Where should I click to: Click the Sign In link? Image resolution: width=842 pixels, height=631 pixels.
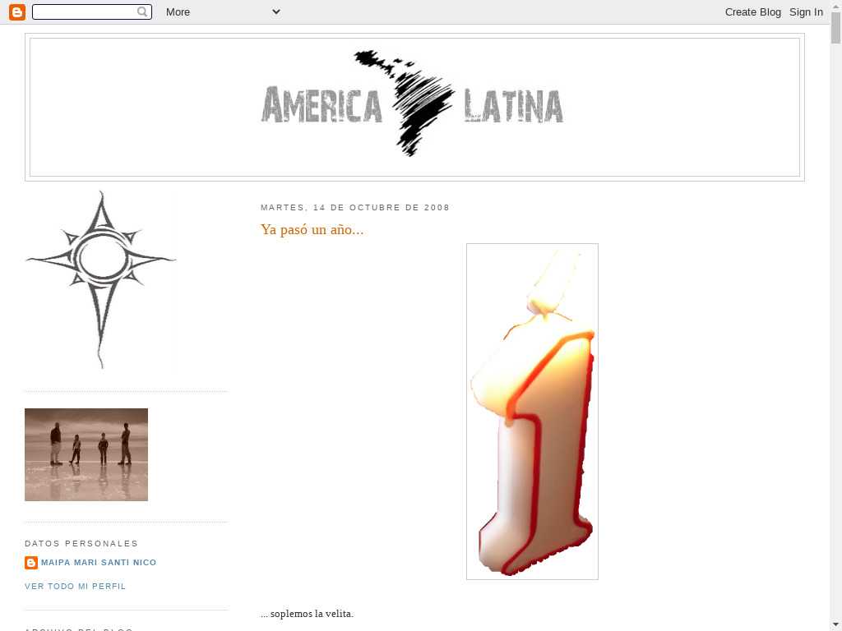coord(806,12)
